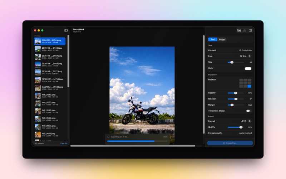
Task: Select photo IMG_0590.jpeg
Action: (50, 103)
